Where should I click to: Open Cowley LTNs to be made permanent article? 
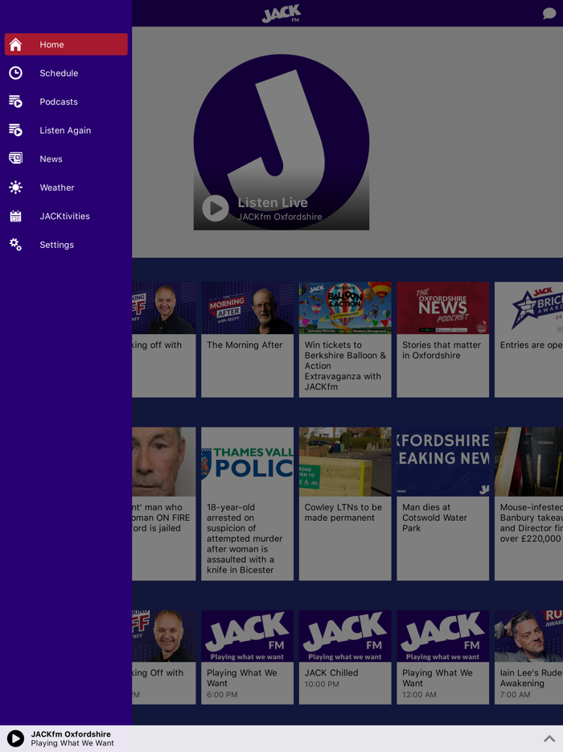pyautogui.click(x=345, y=503)
